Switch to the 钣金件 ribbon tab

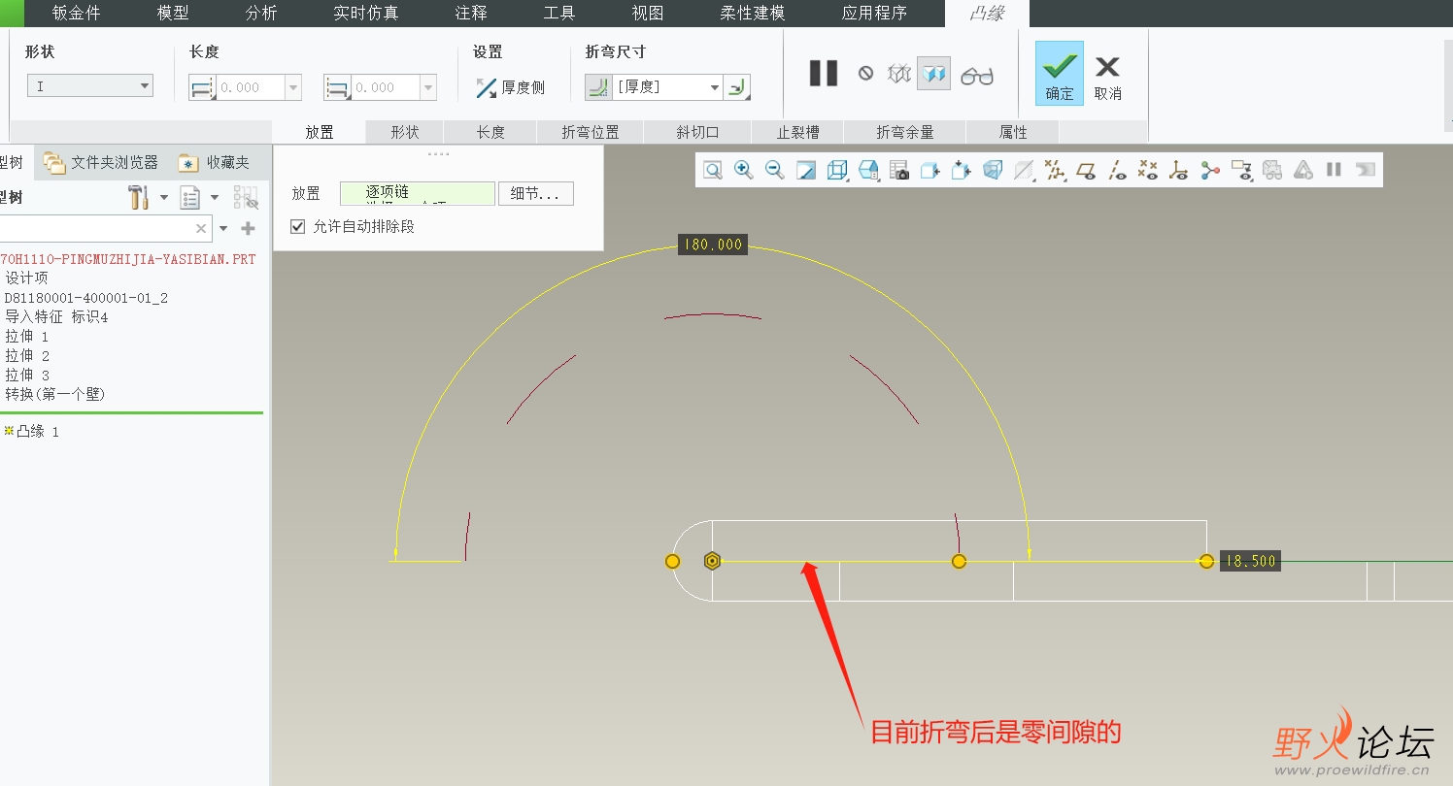pyautogui.click(x=76, y=14)
